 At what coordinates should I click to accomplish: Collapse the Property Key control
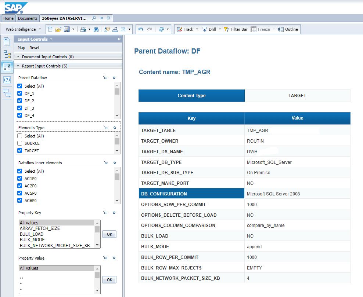114,213
